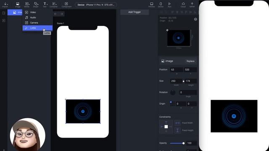Click the image type icon in properties header
269x151 pixels.
163,61
